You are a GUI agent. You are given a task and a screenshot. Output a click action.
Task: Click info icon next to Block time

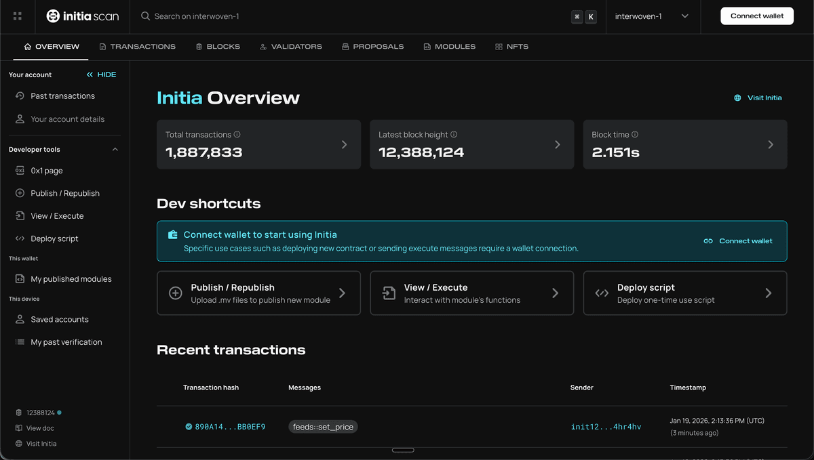(x=635, y=135)
